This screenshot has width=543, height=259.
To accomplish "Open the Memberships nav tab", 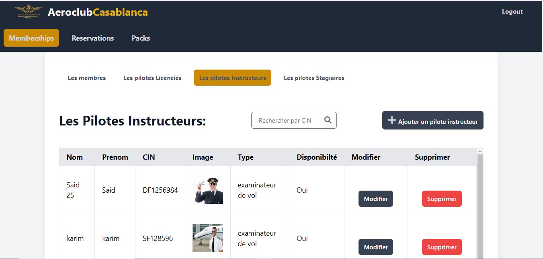I will [31, 38].
